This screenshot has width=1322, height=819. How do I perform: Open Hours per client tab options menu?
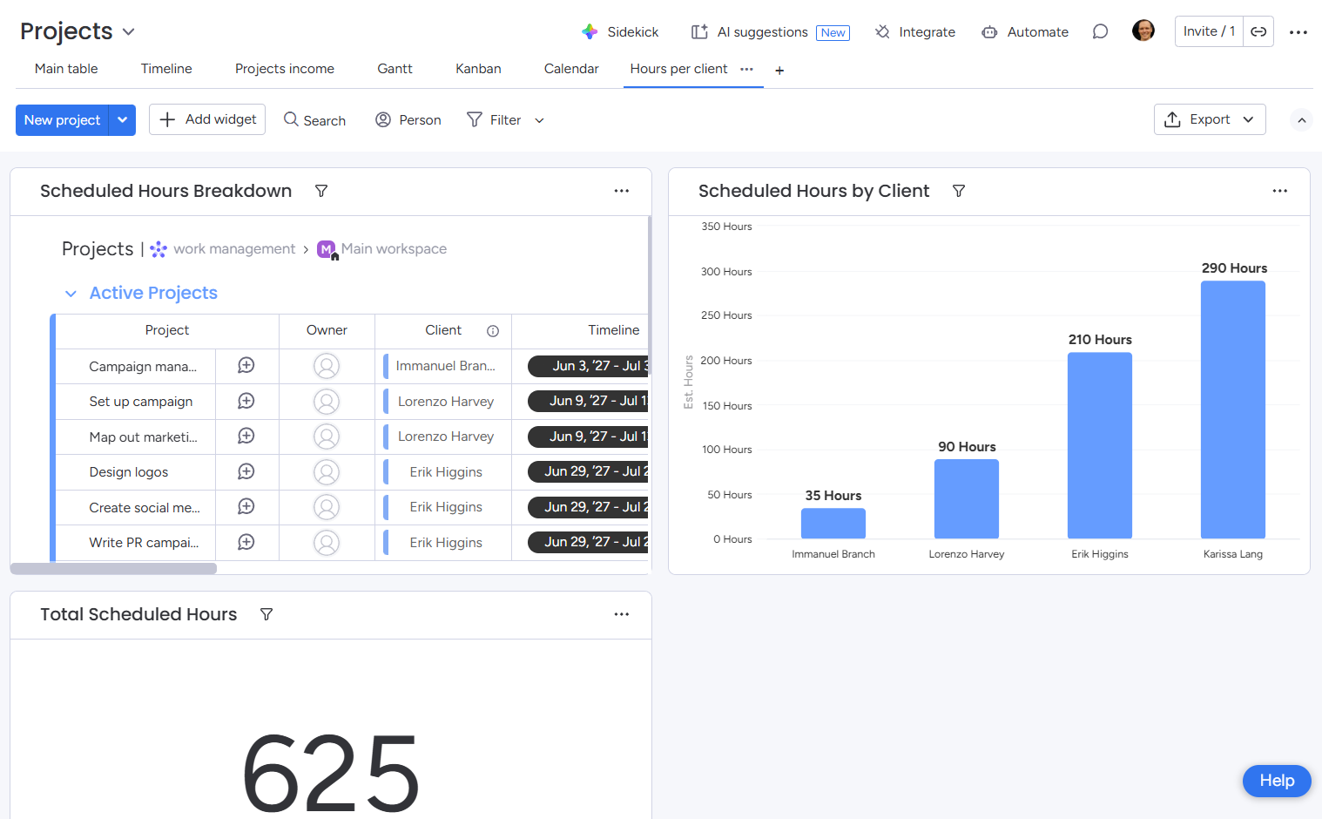click(x=746, y=69)
